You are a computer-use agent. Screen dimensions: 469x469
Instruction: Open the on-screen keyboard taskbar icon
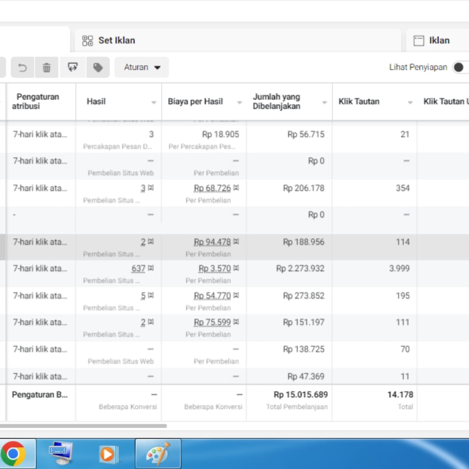tap(61, 453)
